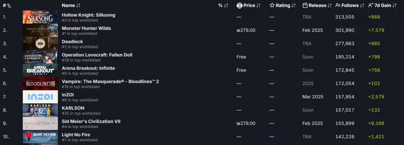Screen dimensions: 404x145
Task: Click the people icon beside Follows
Action: tap(338, 5)
